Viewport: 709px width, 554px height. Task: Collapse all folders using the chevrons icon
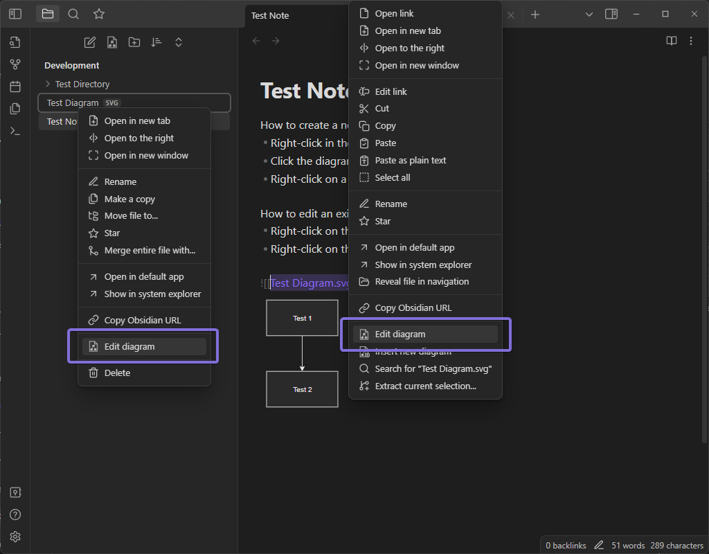point(179,42)
